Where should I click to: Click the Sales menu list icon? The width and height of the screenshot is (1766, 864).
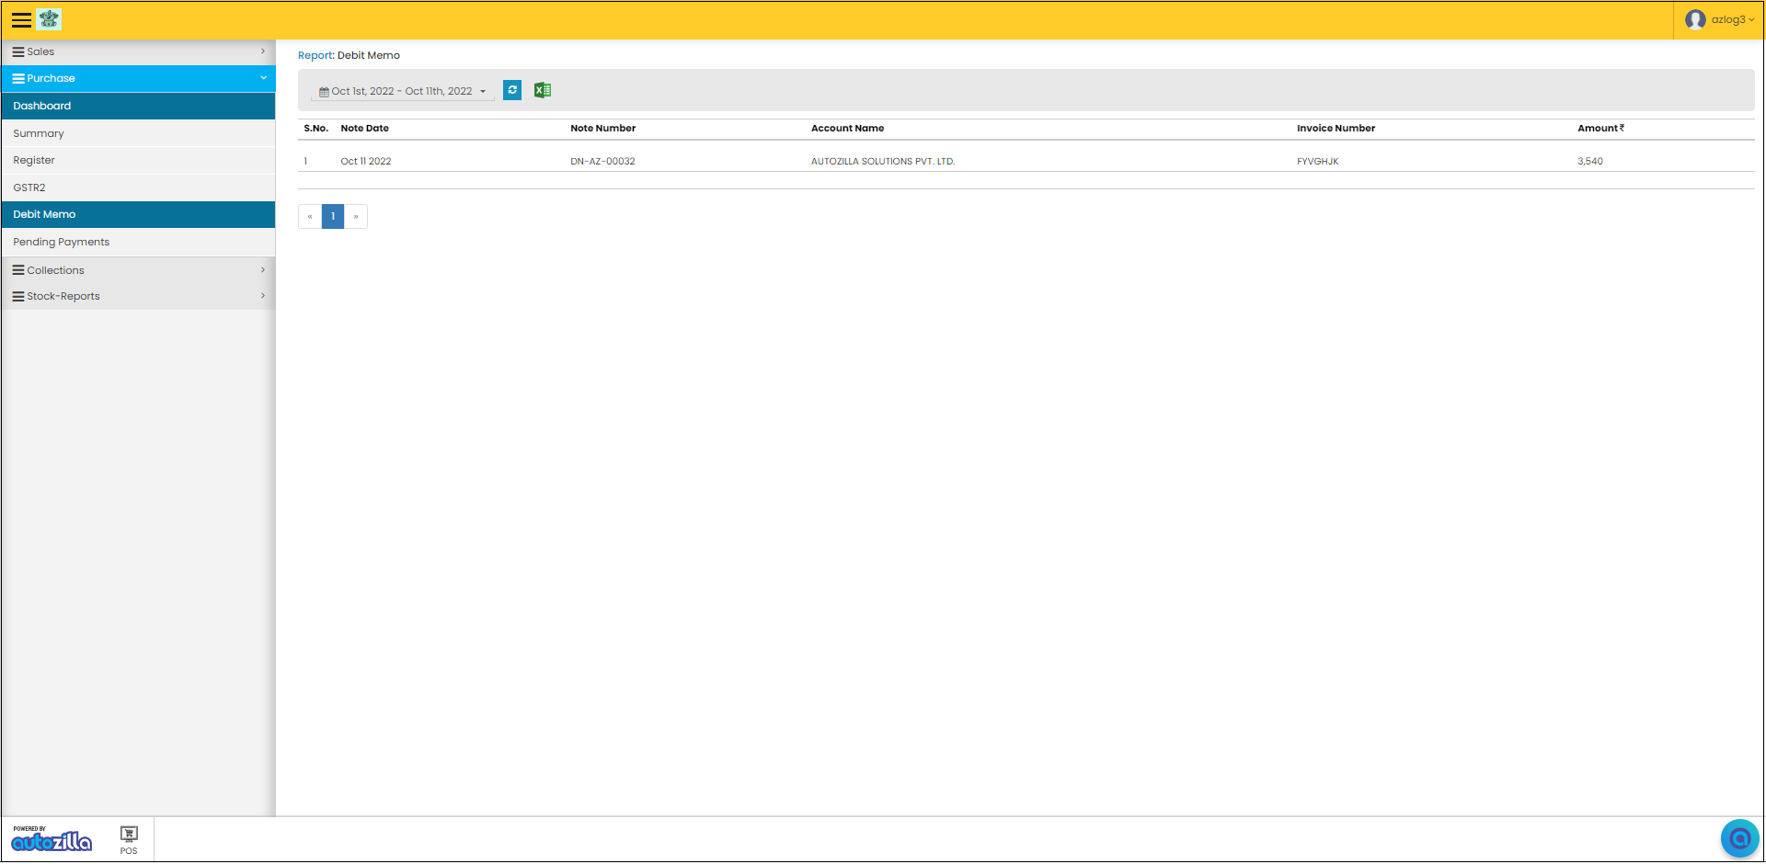click(18, 52)
